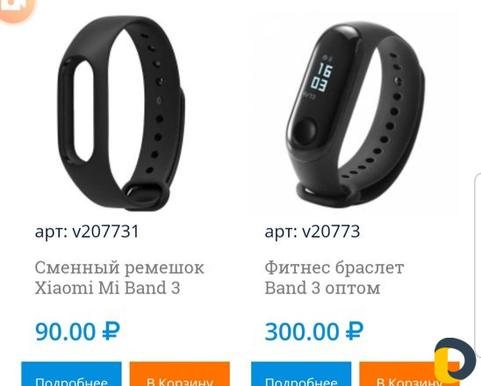This screenshot has height=386, width=481.
Task: Click the ruble sign next to 300.00
Action: point(355,331)
